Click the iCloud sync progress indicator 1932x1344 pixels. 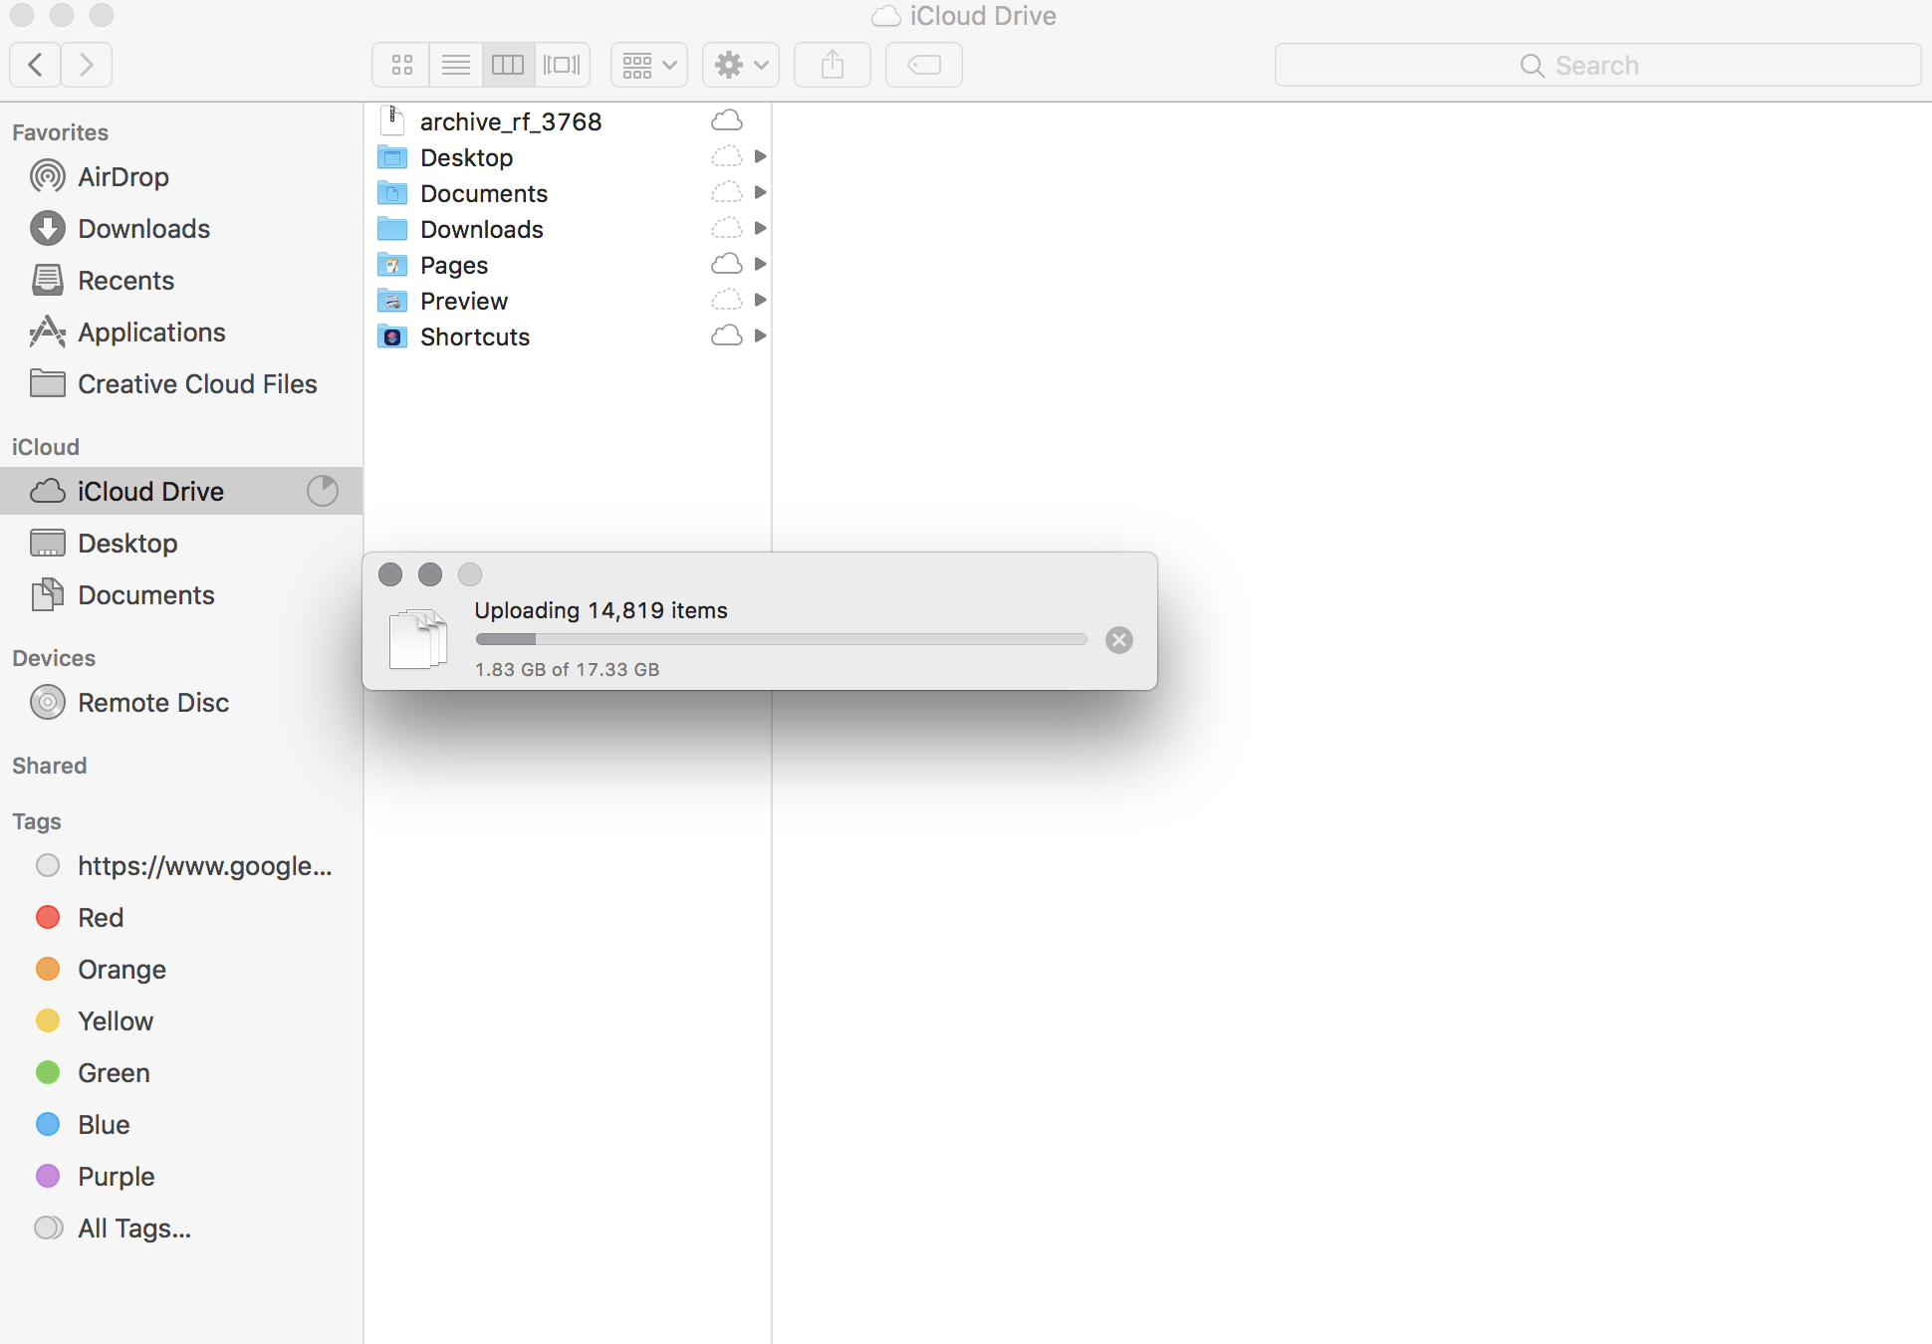322,490
